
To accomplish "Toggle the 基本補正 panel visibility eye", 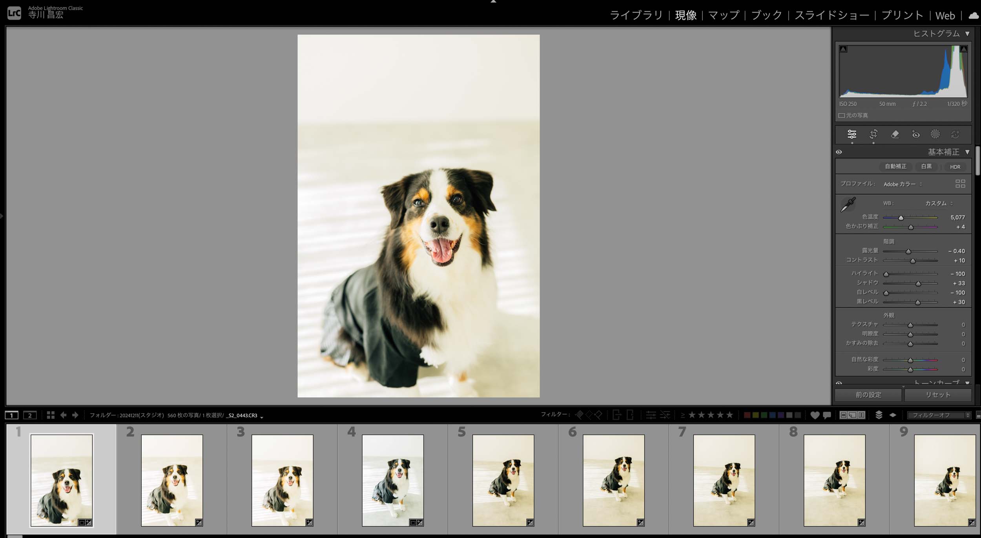I will 839,152.
